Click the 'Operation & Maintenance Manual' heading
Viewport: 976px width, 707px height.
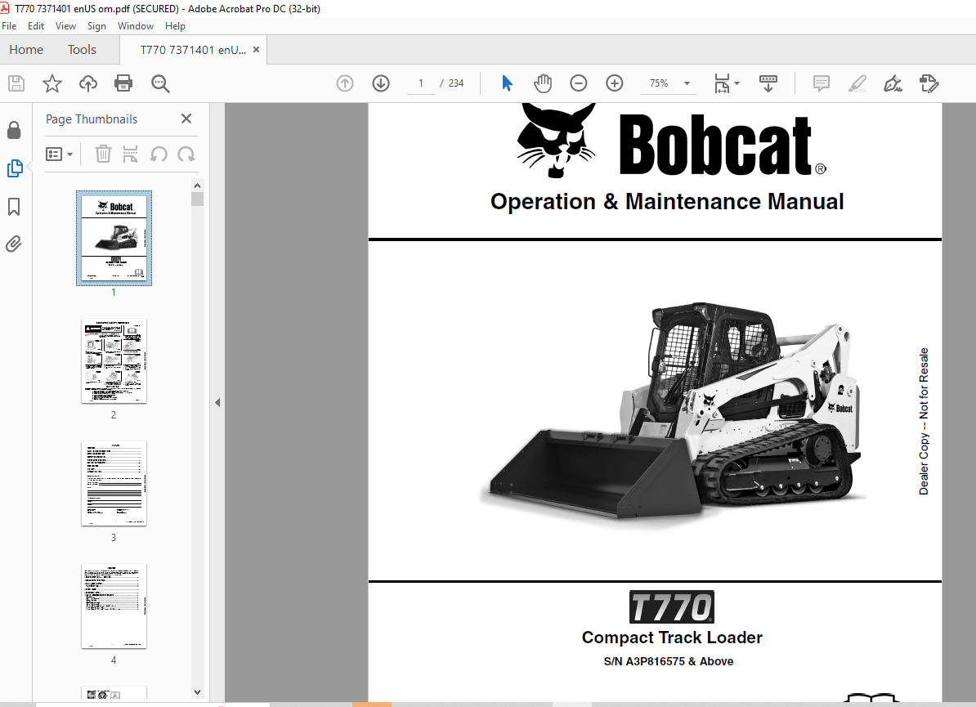point(667,202)
